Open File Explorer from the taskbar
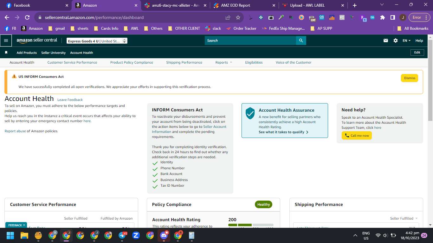This screenshot has width=433, height=243. tap(24, 235)
